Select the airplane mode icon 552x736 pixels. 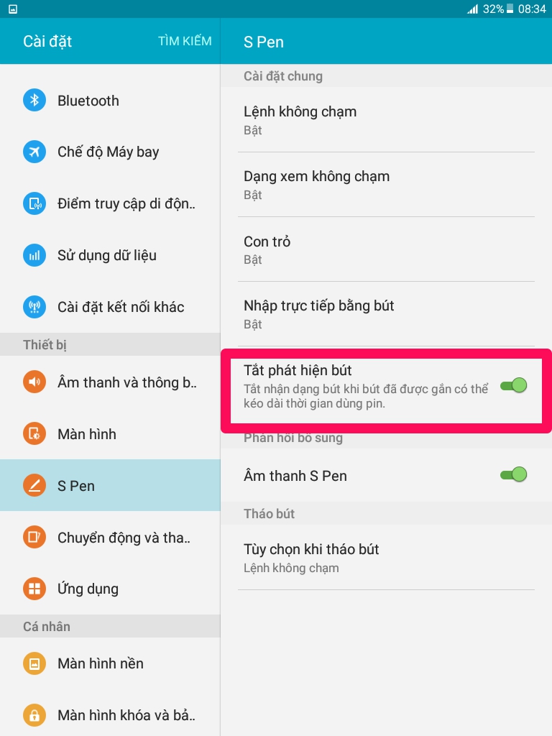click(34, 152)
